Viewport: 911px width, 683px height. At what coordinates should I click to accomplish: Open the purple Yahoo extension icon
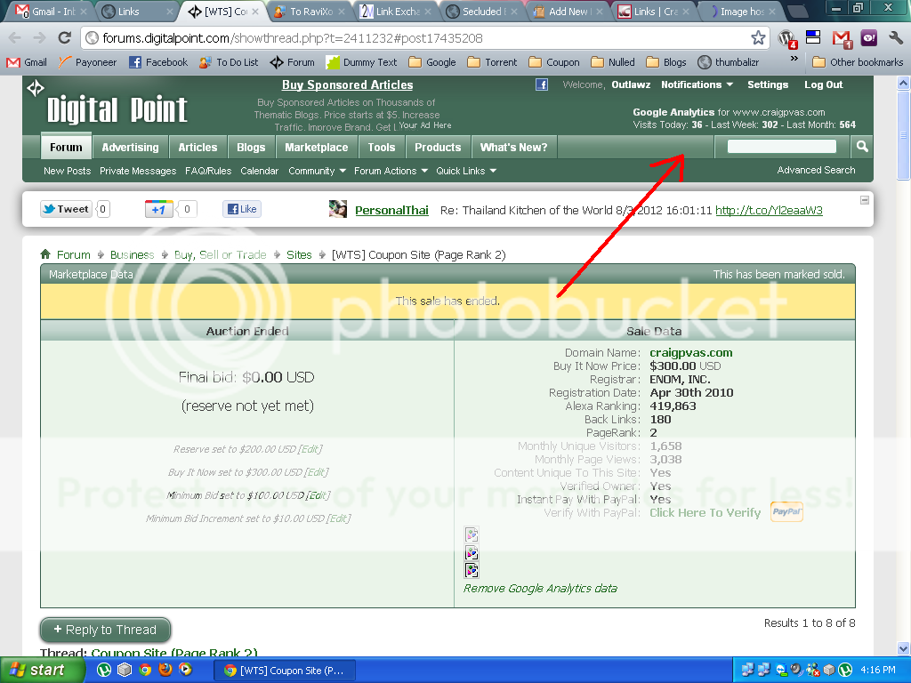click(869, 38)
